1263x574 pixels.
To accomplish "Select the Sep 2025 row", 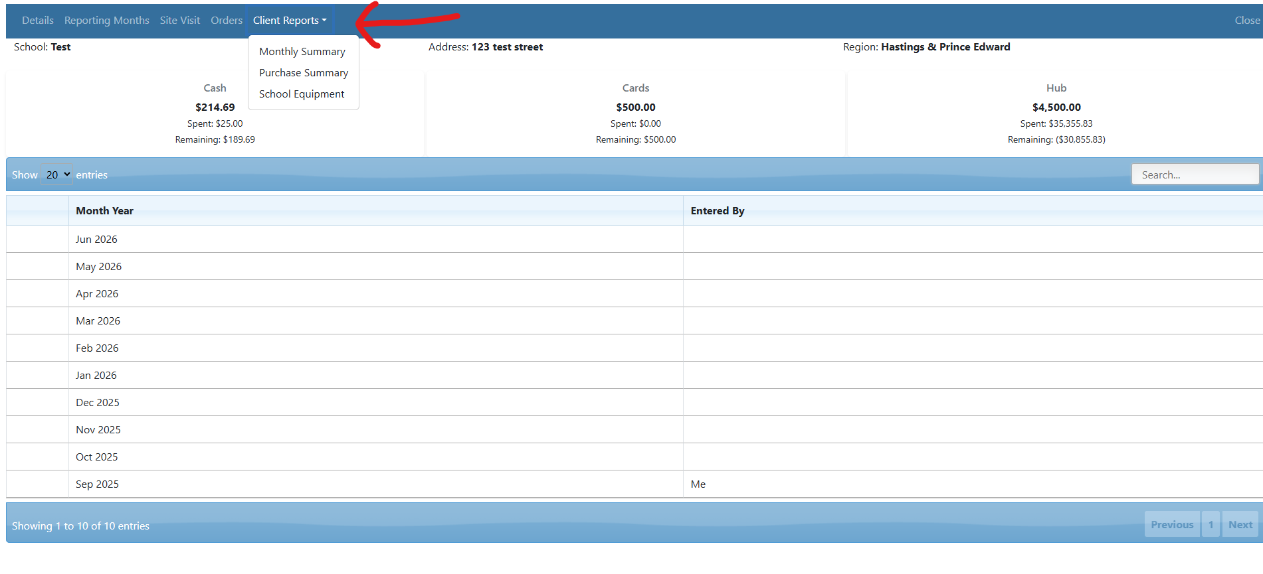I will (x=97, y=484).
